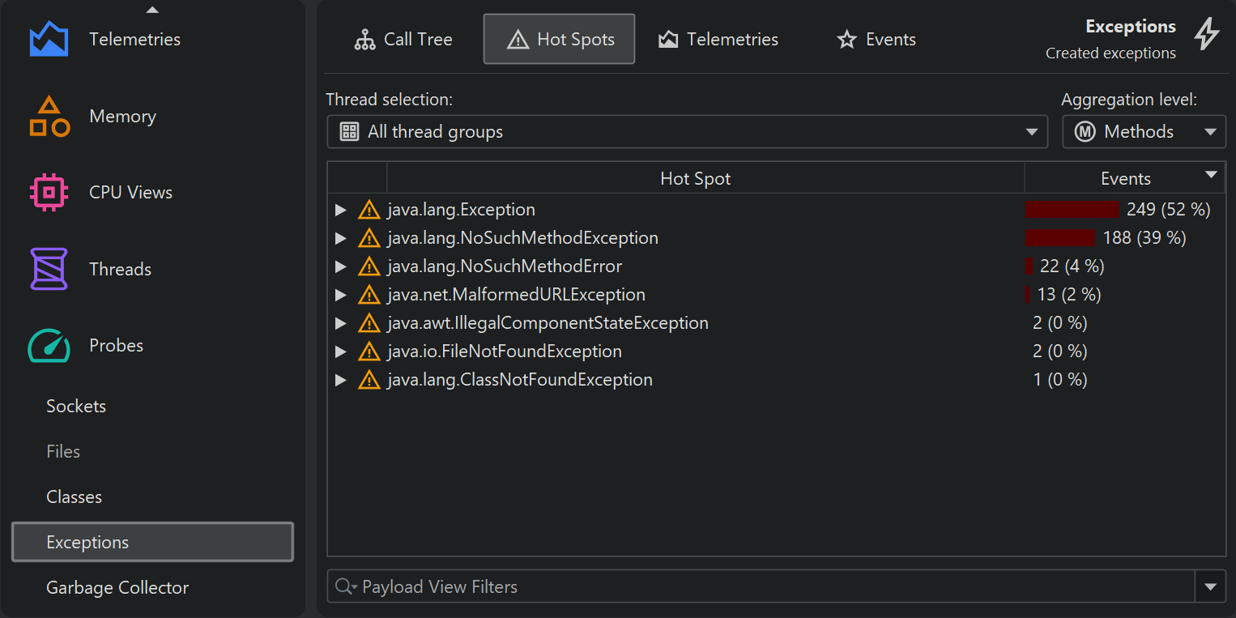Open the Telemetries section in sidebar
The width and height of the screenshot is (1236, 618).
pyautogui.click(x=134, y=39)
